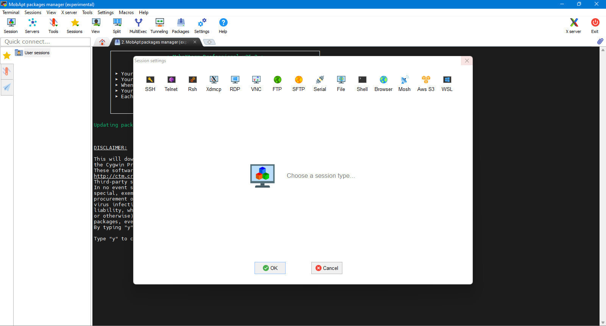The image size is (606, 326).
Task: Select SSH session type
Action: pos(150,83)
